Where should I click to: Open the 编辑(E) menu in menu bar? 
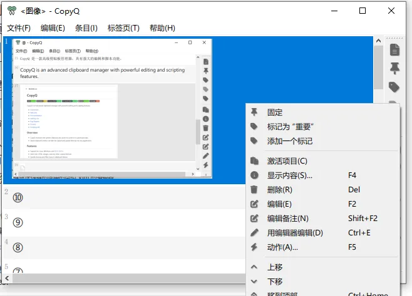point(53,28)
